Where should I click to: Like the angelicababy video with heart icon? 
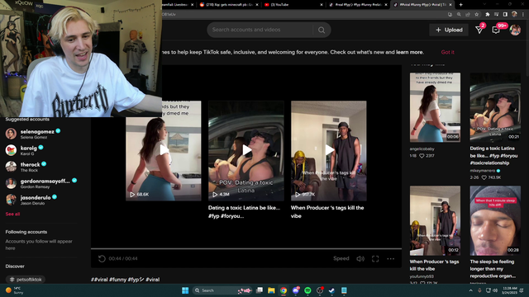click(x=422, y=156)
